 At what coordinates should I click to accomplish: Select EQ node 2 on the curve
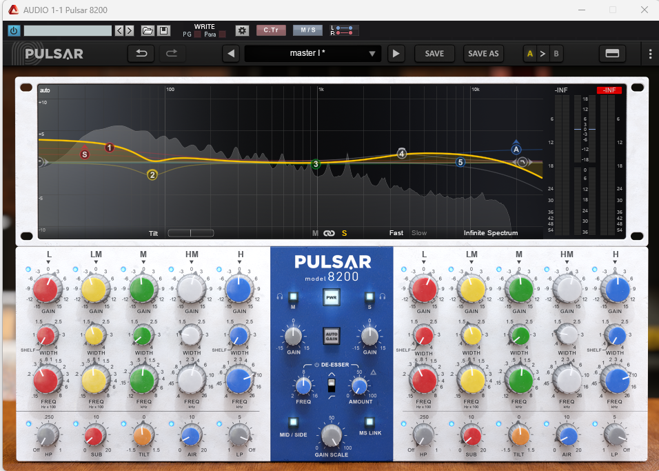152,174
